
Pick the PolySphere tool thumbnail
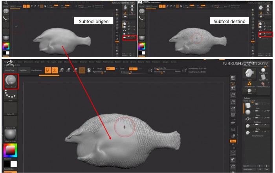pos(262,71)
